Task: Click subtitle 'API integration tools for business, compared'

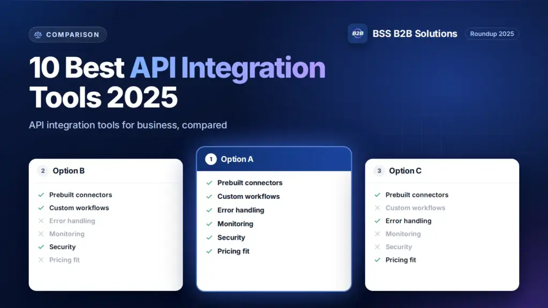Action: tap(128, 125)
